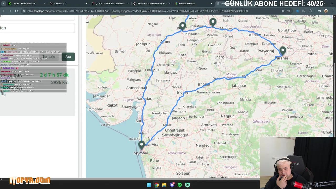The width and height of the screenshot is (336, 189).
Task: Click the Jaipur map pin marker
Action: pos(183,27)
